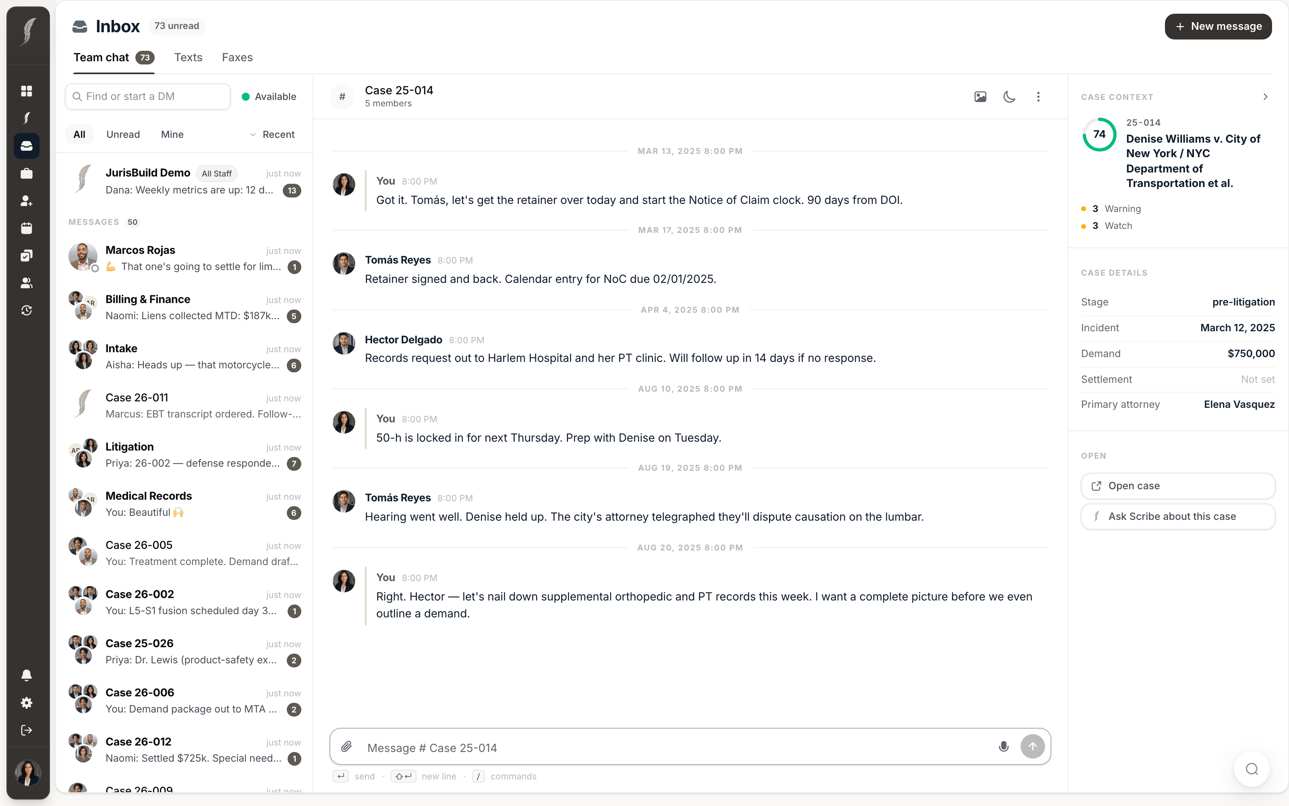Collapse the Case Context panel chevron
This screenshot has height=806, width=1289.
pos(1266,97)
